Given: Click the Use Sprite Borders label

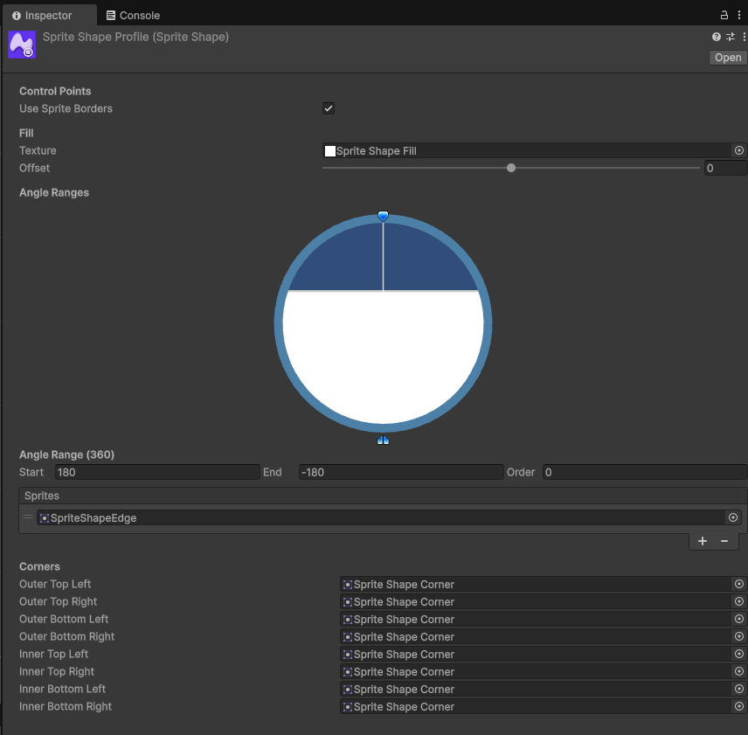Looking at the screenshot, I should pos(66,108).
